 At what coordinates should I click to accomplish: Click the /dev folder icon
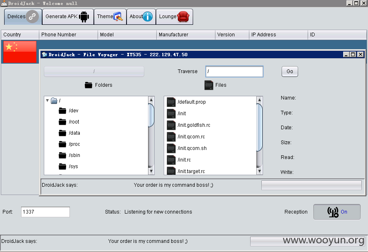pos(62,111)
